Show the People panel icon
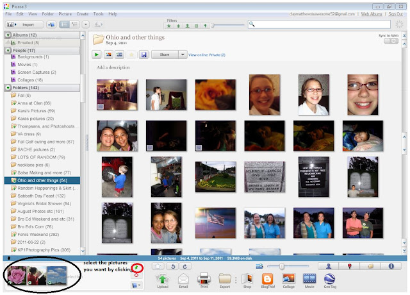Viewport: 410px width, 295px height. 329,266
